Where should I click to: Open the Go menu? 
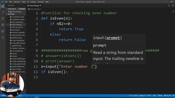[x=28, y=2]
